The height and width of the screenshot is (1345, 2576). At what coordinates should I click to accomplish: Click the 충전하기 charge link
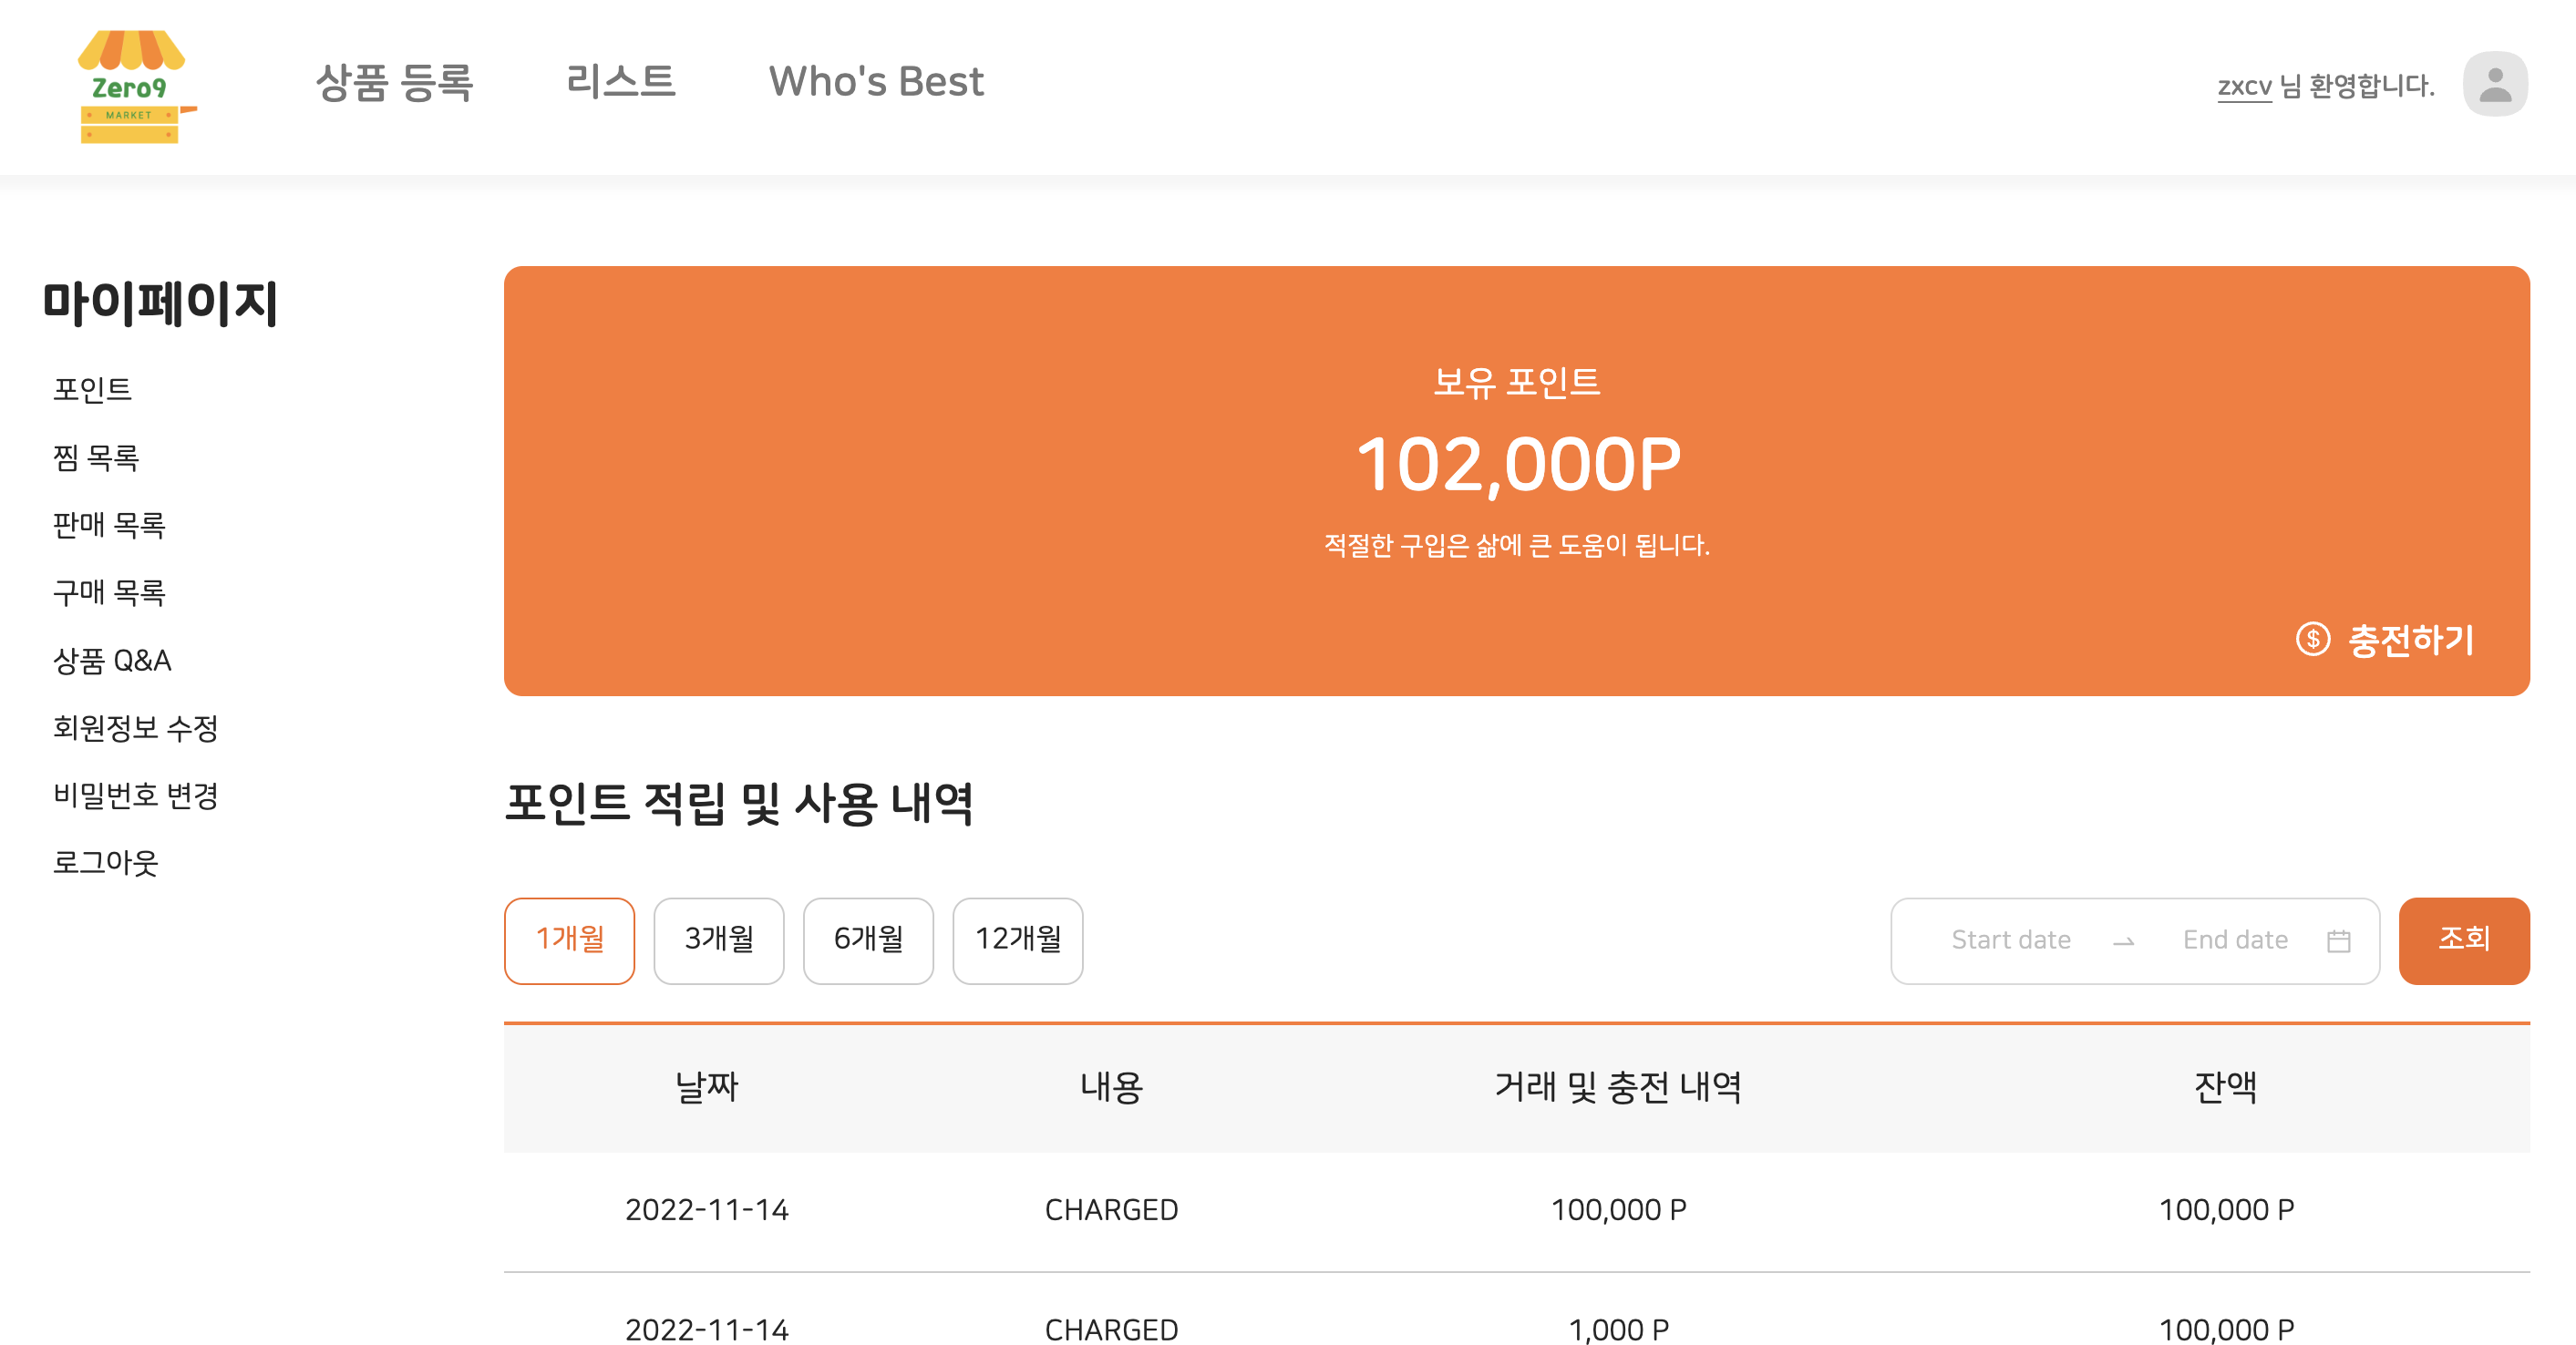[2410, 640]
